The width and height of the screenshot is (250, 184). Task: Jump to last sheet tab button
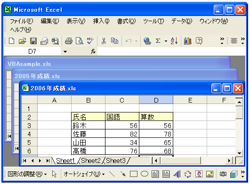pyautogui.click(x=48, y=161)
